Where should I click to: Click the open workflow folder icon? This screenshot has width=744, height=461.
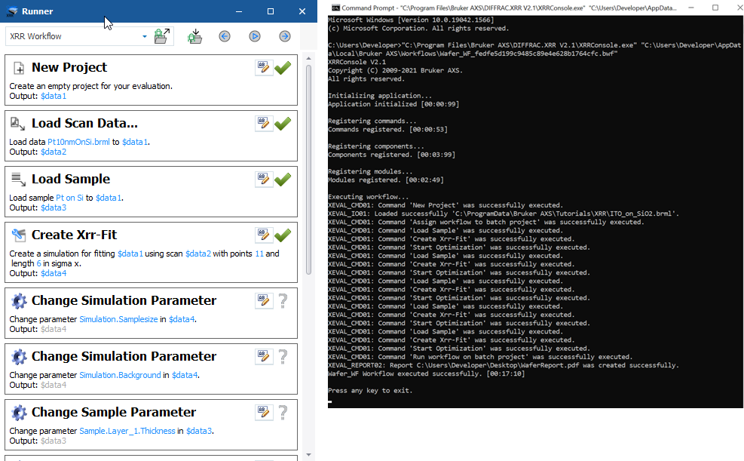(x=162, y=36)
